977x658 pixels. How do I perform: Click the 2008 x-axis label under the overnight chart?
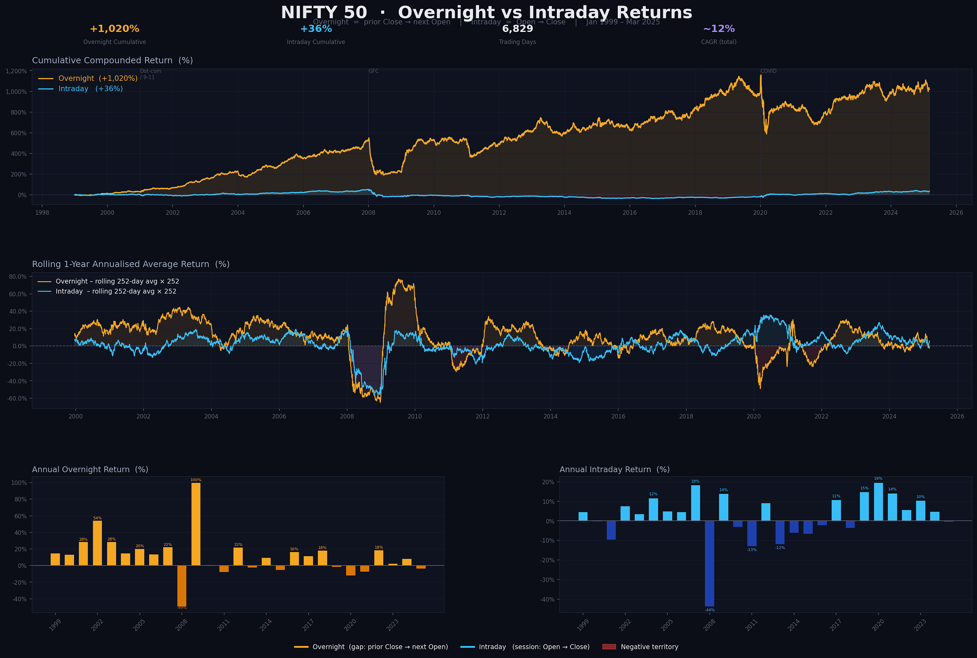click(181, 625)
